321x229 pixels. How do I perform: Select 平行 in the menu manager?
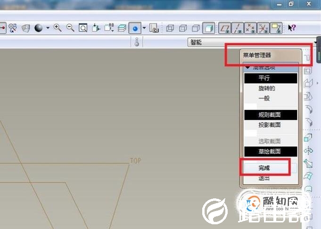click(x=271, y=78)
